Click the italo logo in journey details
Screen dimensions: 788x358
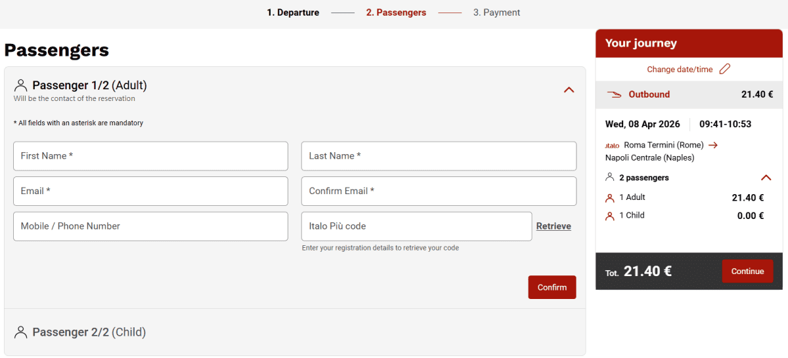612,145
